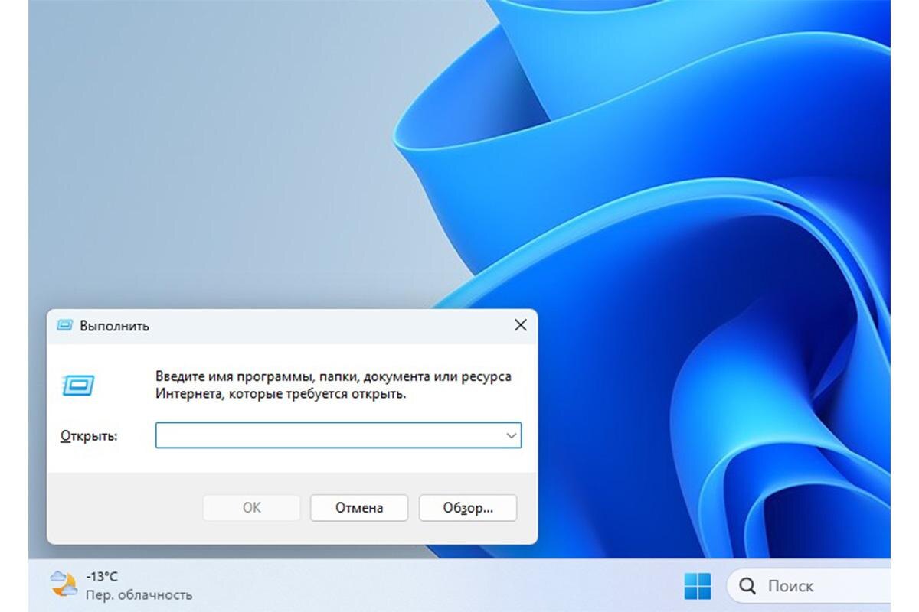Viewport: 919px width, 612px height.
Task: Click the Run dialog title bar icon
Action: (x=65, y=325)
